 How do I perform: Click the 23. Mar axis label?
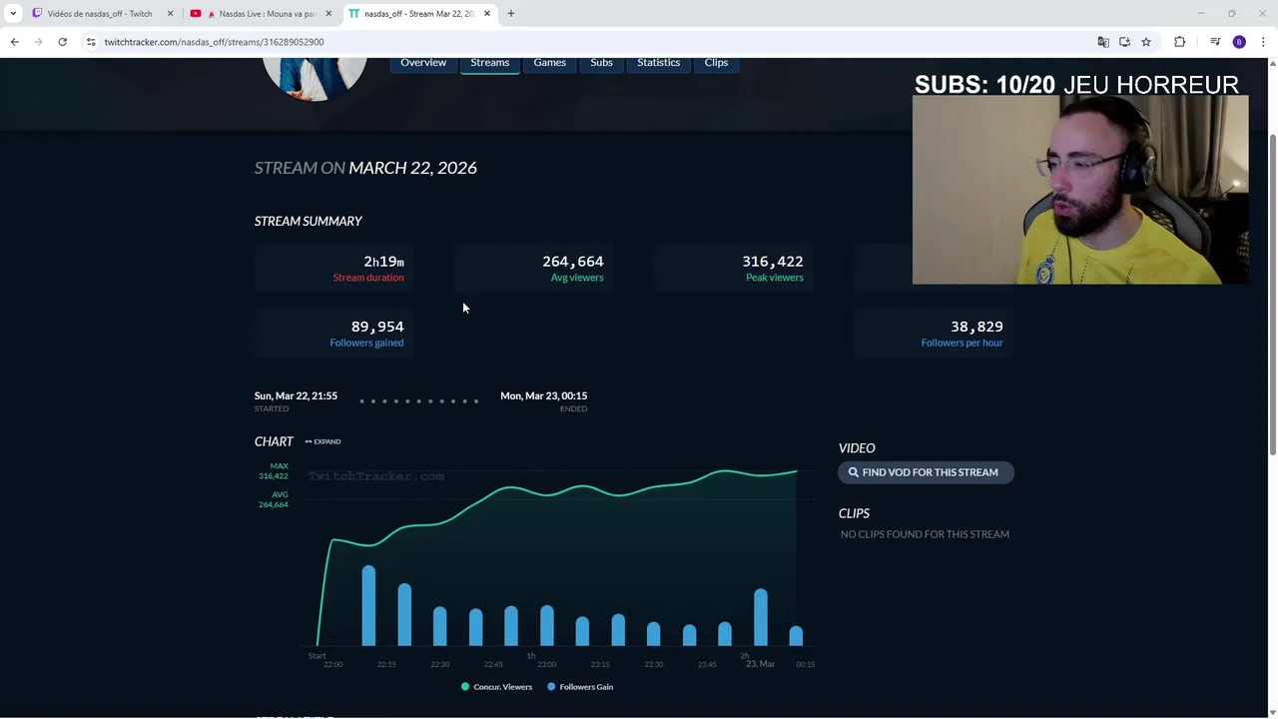[760, 664]
